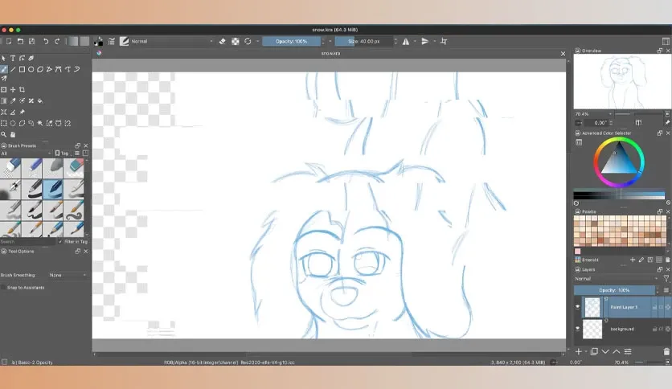Select the Rectangle shape tool
Screen dimensions: 672x389
coord(22,69)
